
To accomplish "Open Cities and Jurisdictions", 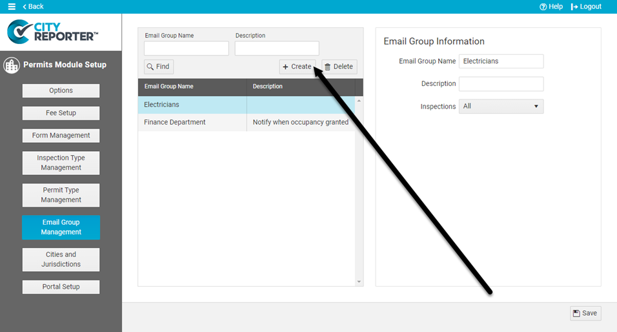I will tap(61, 260).
